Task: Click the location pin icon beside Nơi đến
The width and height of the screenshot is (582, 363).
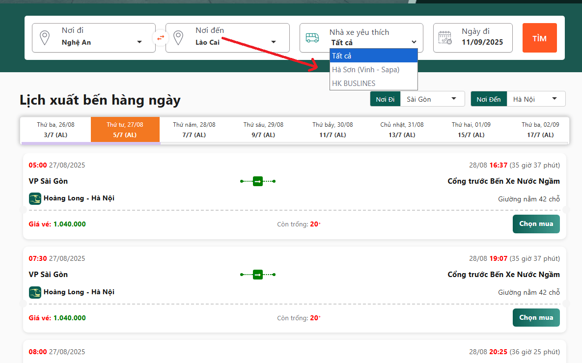Action: [178, 38]
